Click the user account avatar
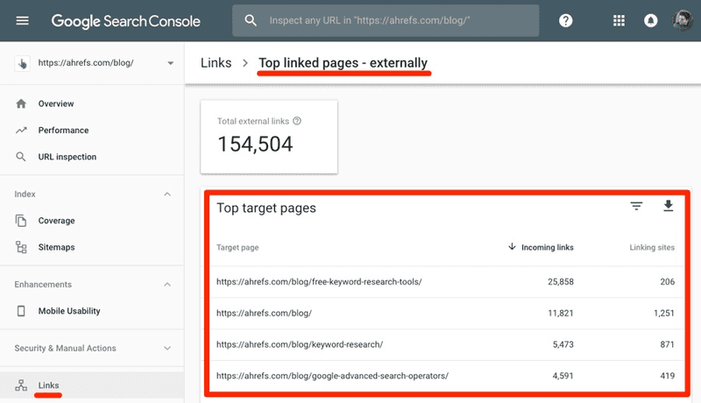 (683, 20)
